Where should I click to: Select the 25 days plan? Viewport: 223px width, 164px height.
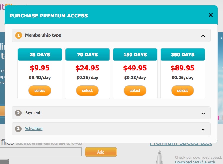pyautogui.click(x=40, y=91)
